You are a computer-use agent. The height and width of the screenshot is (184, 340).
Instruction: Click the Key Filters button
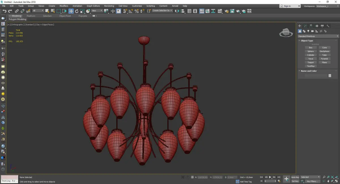[312, 181]
